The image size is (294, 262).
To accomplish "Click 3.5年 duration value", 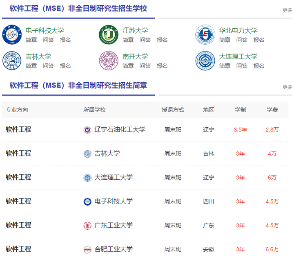I will [x=241, y=130].
